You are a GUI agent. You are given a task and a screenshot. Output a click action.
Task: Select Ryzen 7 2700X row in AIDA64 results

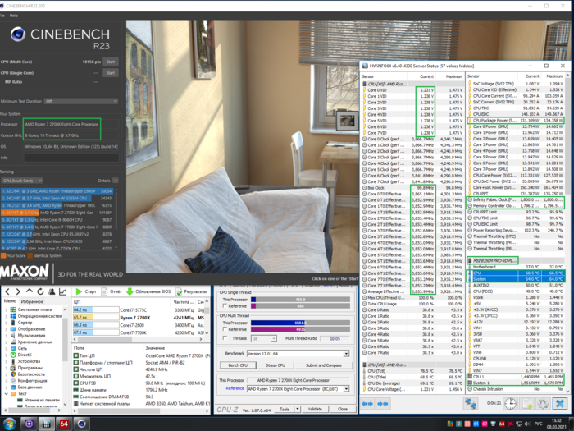[x=140, y=318]
